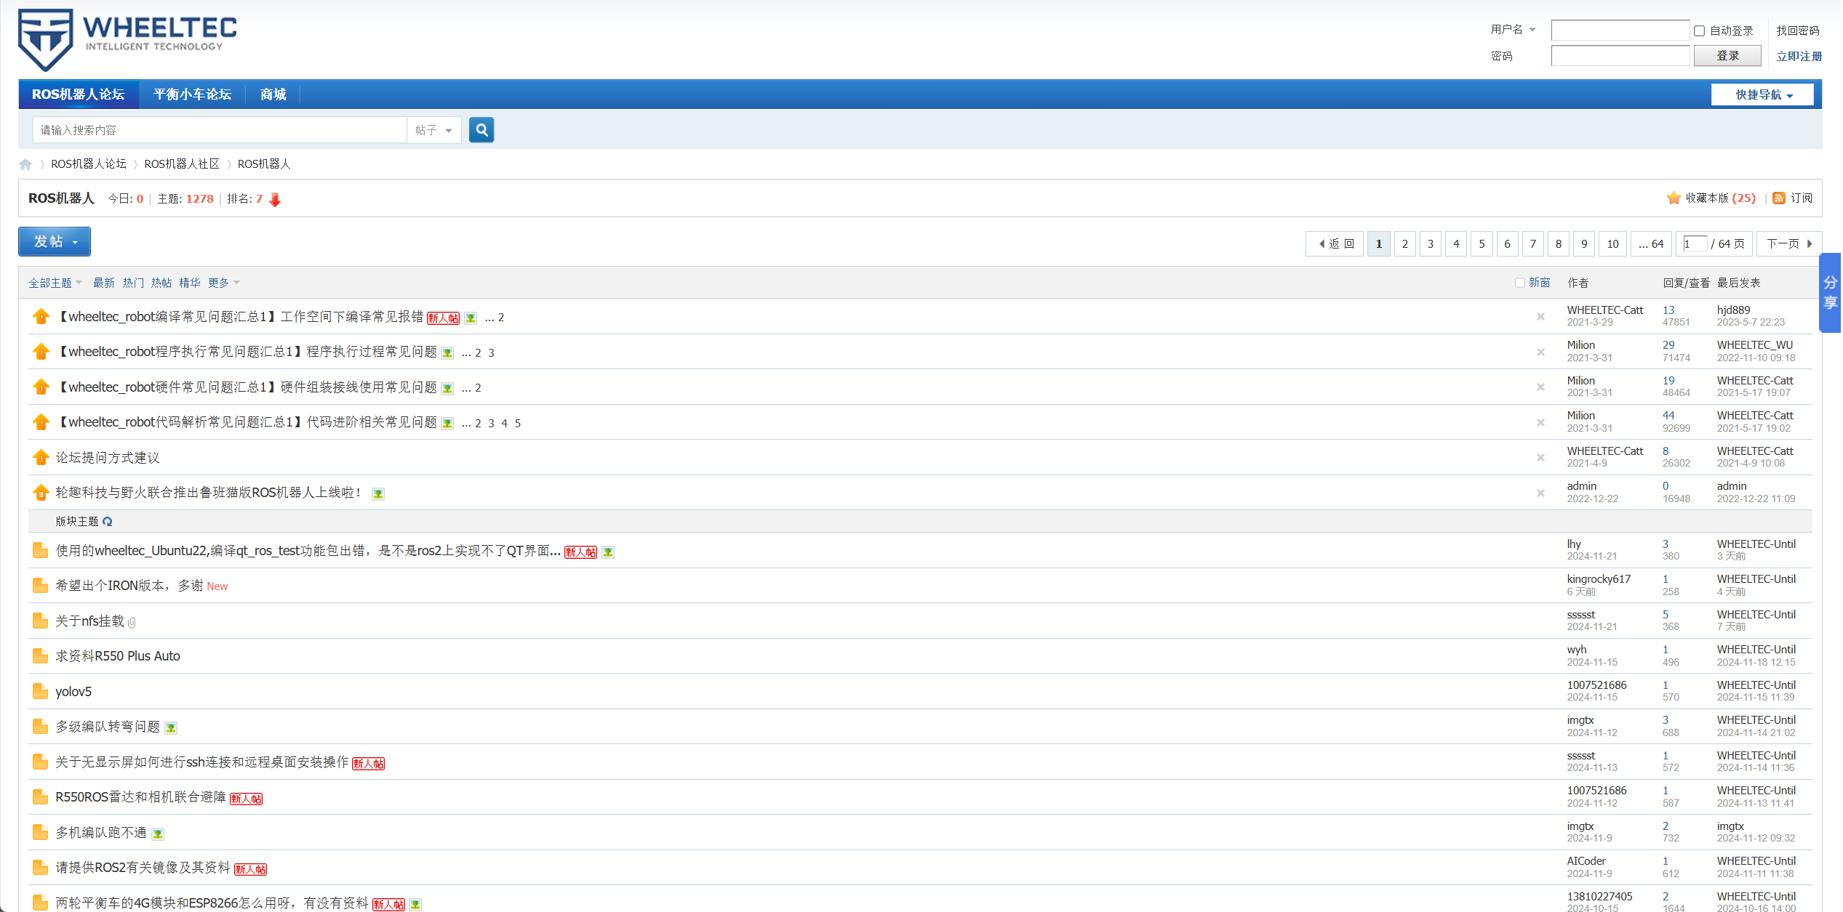The image size is (1843, 912).
Task: Switch to 平衡小车论坛 tab
Action: [x=192, y=94]
